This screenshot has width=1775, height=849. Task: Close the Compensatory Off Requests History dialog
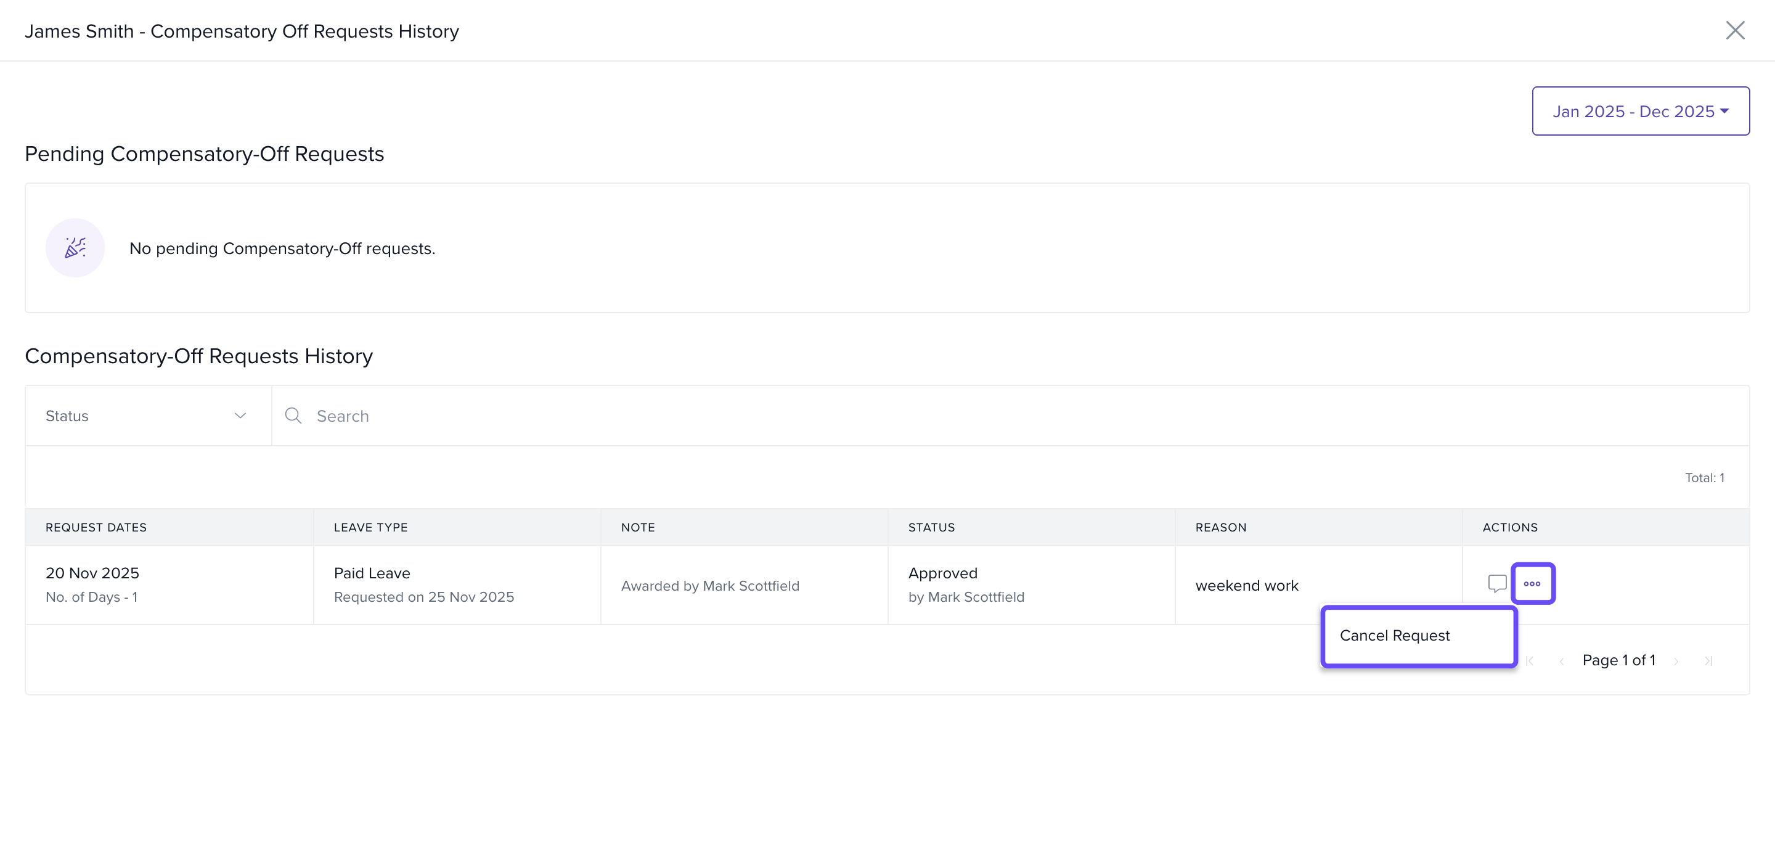(x=1734, y=30)
